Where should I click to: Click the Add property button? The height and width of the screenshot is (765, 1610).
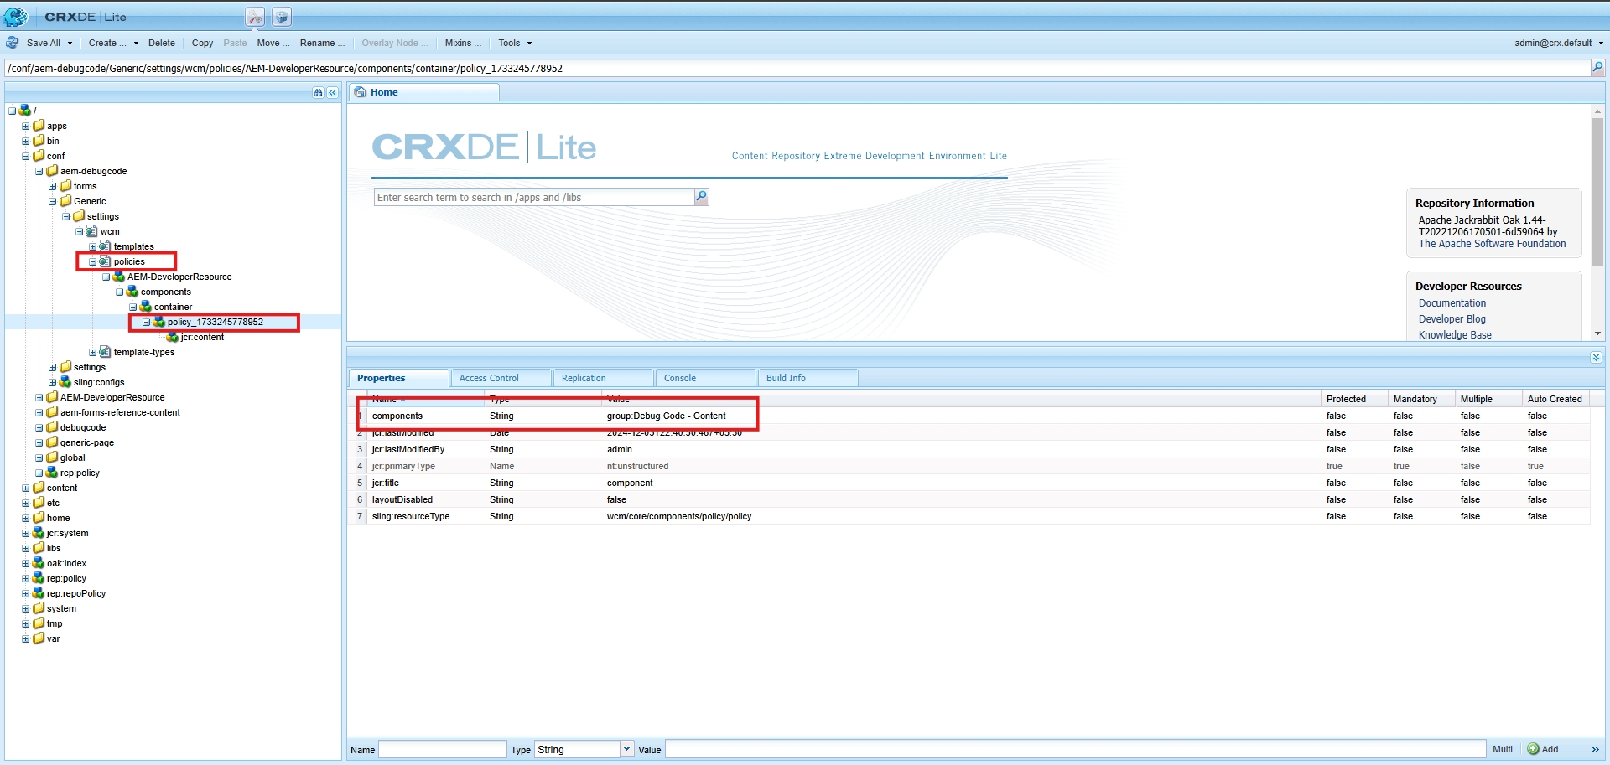(1543, 749)
